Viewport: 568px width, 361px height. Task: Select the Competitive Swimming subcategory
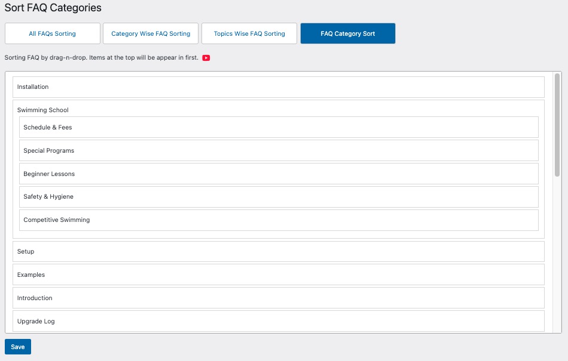click(279, 220)
